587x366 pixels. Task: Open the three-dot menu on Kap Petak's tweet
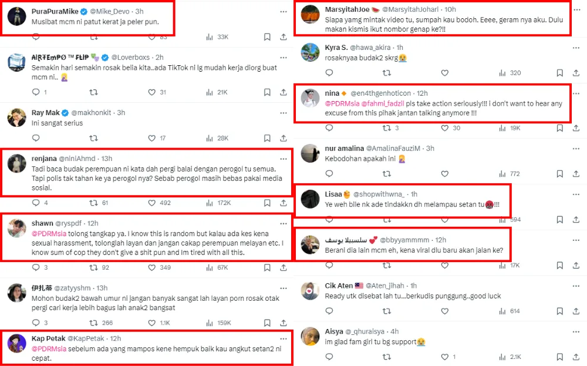[284, 338]
